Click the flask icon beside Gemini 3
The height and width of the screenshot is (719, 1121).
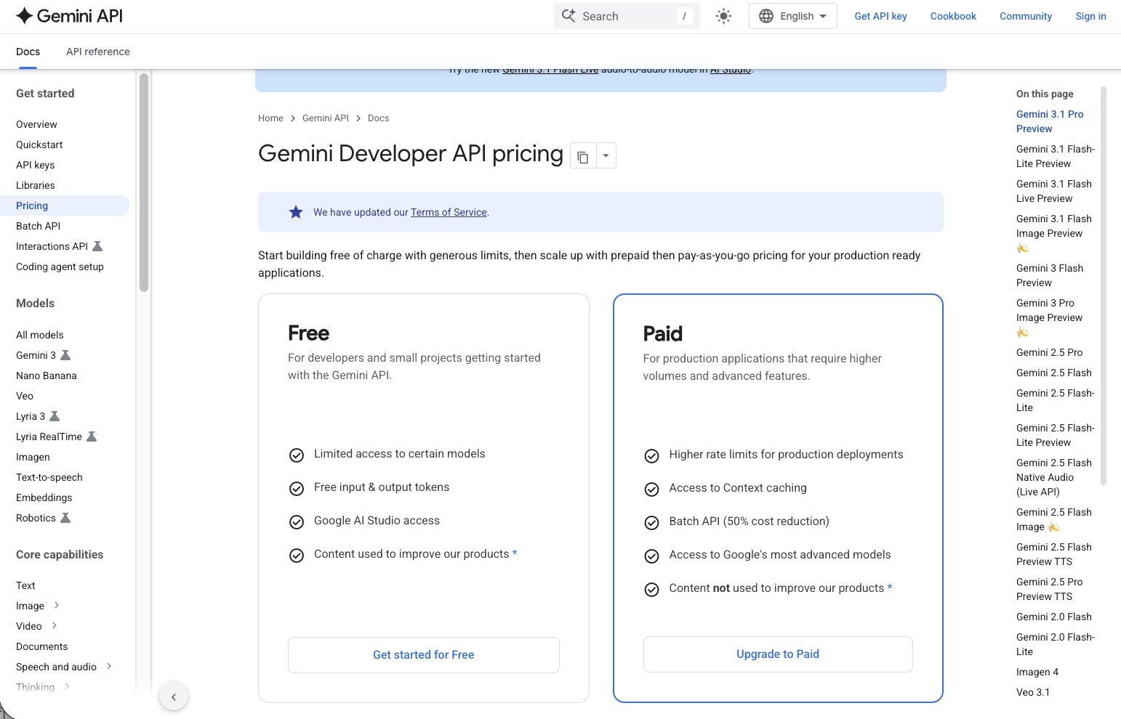pos(65,355)
